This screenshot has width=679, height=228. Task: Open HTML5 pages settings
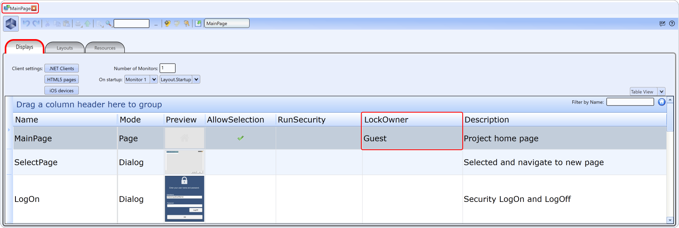pyautogui.click(x=61, y=79)
